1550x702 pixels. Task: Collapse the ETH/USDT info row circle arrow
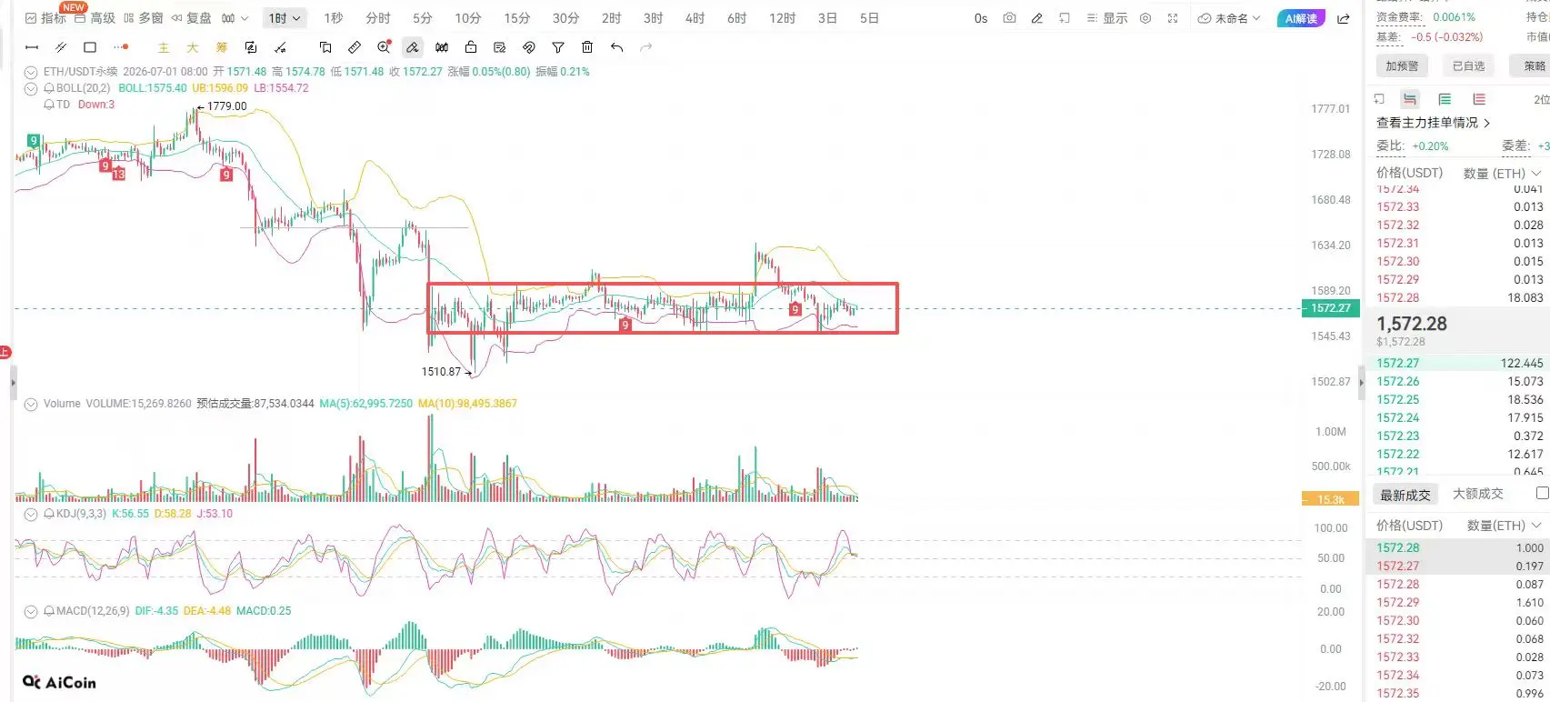(31, 72)
